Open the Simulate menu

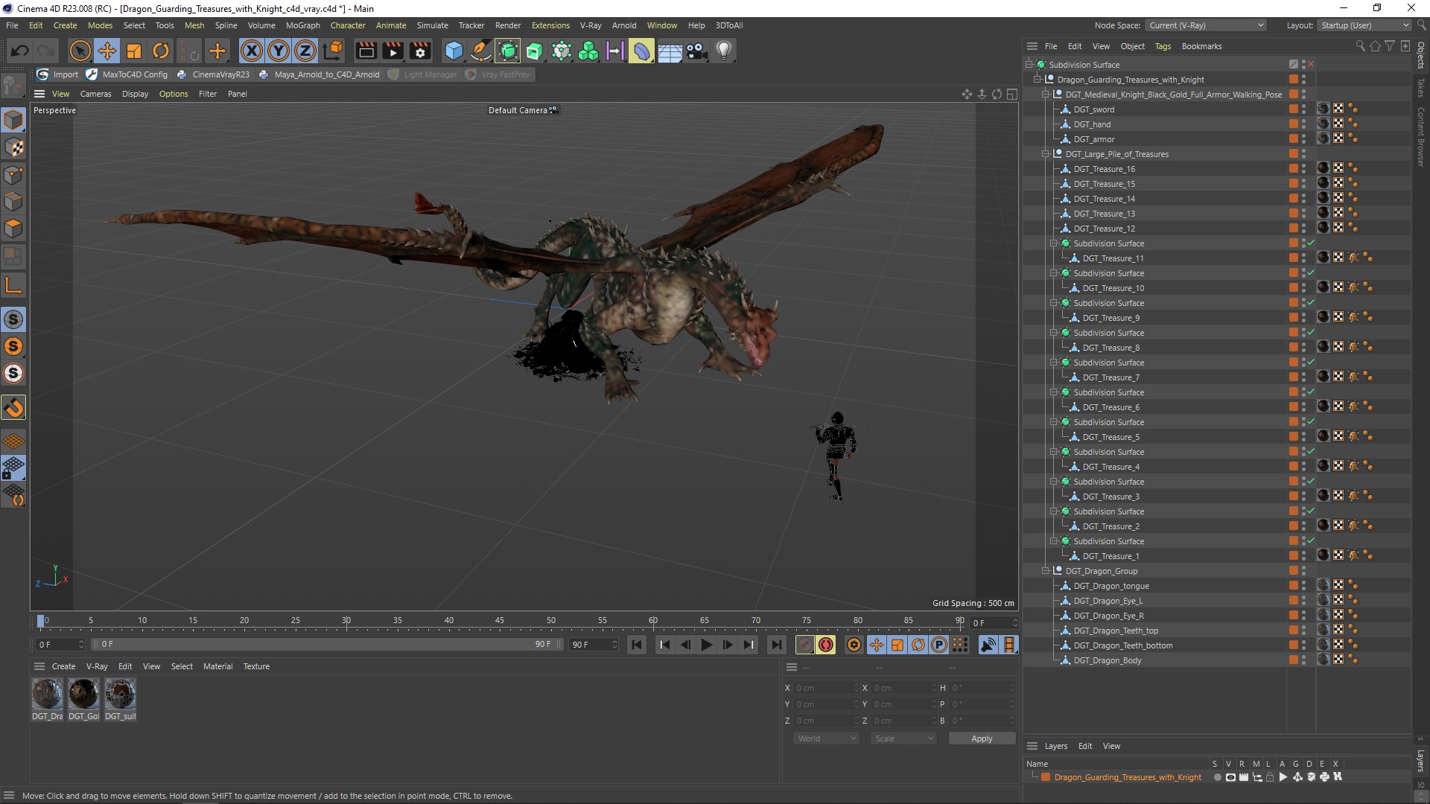(x=432, y=25)
